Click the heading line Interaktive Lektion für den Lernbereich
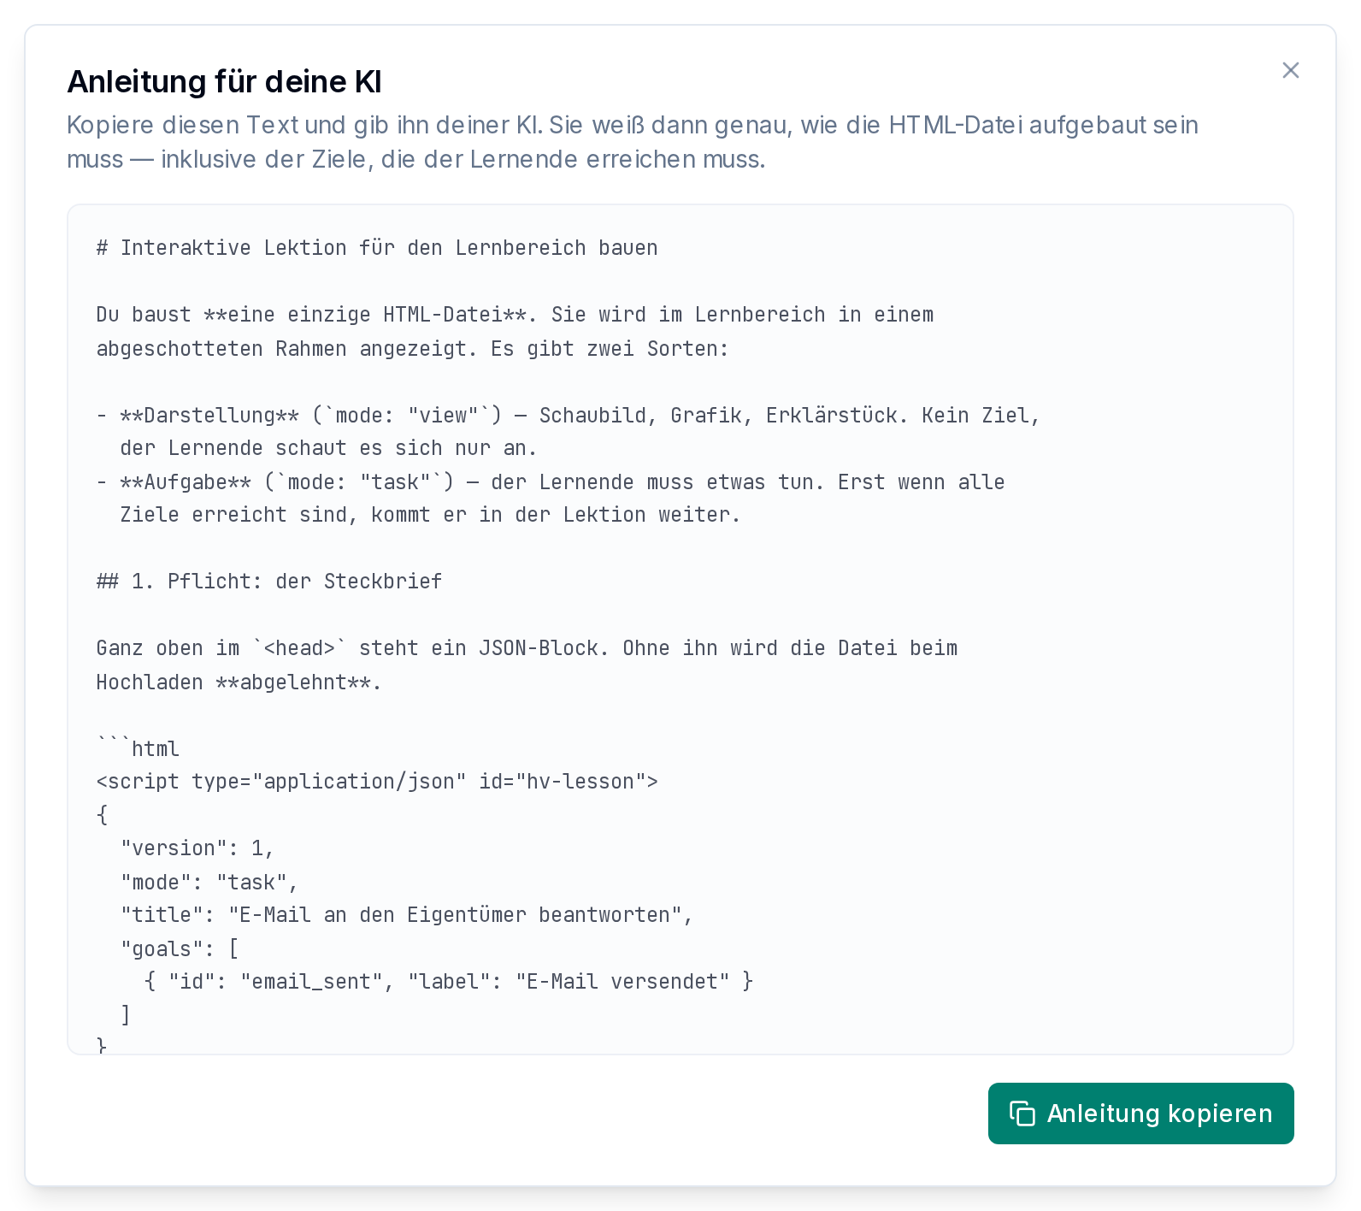The height and width of the screenshot is (1211, 1361). pos(377,248)
